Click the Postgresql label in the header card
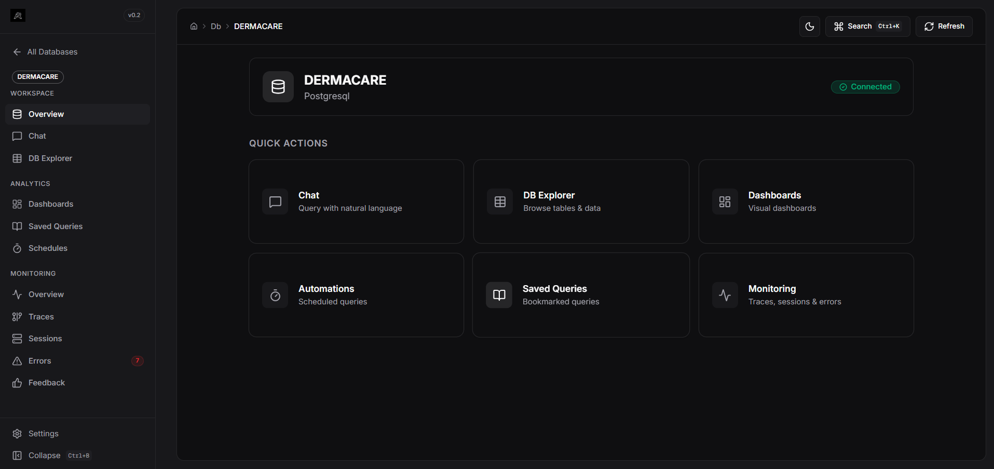The height and width of the screenshot is (469, 994). point(327,96)
